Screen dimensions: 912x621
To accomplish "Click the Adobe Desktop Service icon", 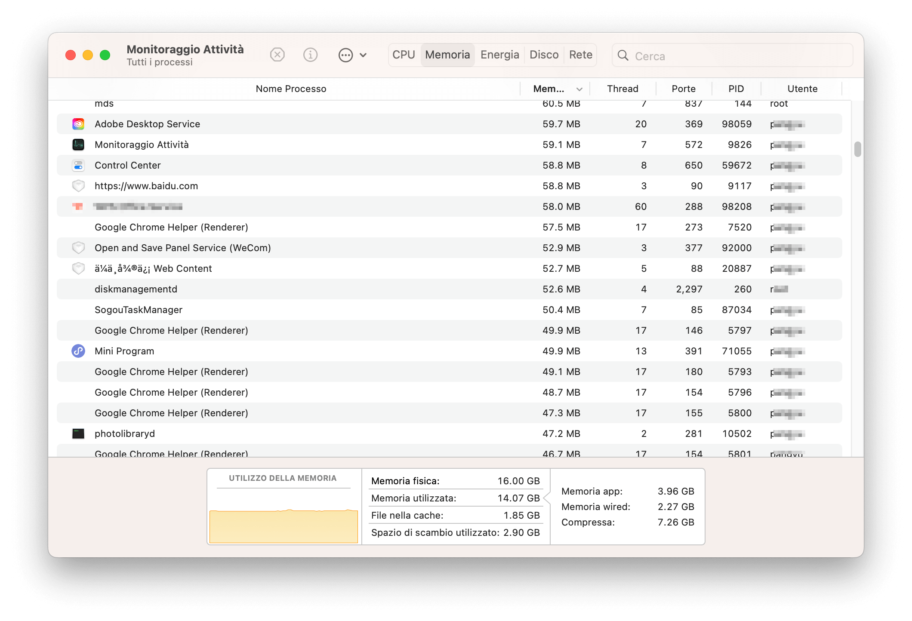I will pyautogui.click(x=78, y=124).
